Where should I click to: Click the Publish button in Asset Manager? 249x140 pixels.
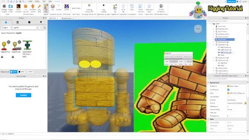tap(23, 95)
